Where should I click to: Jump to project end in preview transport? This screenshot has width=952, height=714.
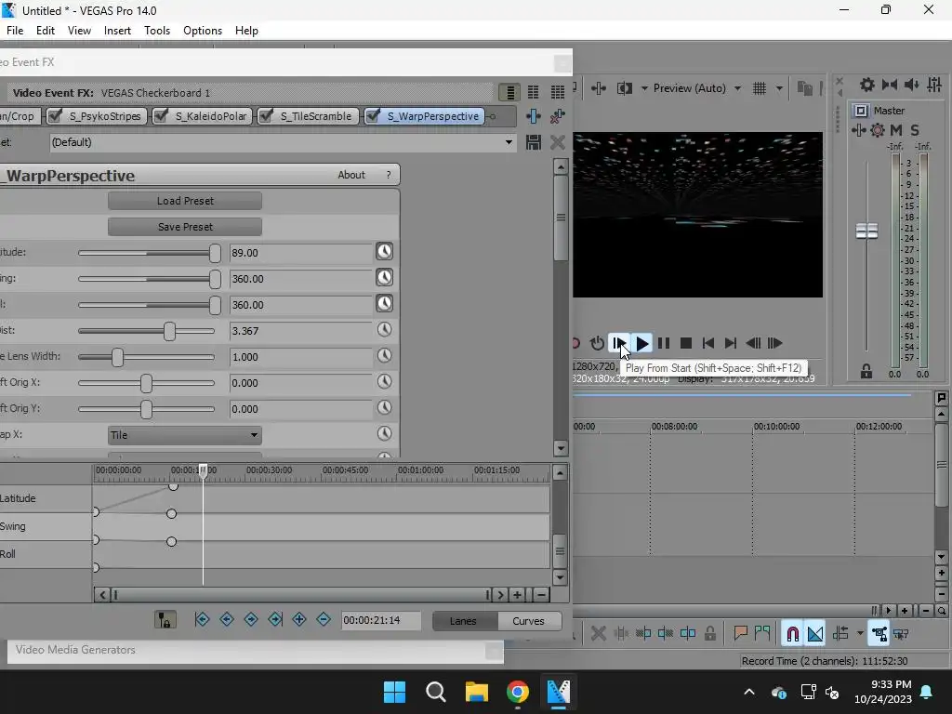[731, 344]
